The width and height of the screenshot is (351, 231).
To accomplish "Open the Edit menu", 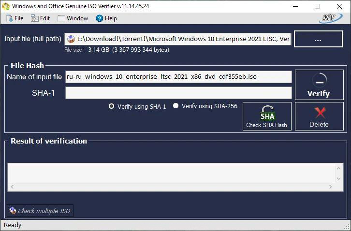I will tap(41, 18).
